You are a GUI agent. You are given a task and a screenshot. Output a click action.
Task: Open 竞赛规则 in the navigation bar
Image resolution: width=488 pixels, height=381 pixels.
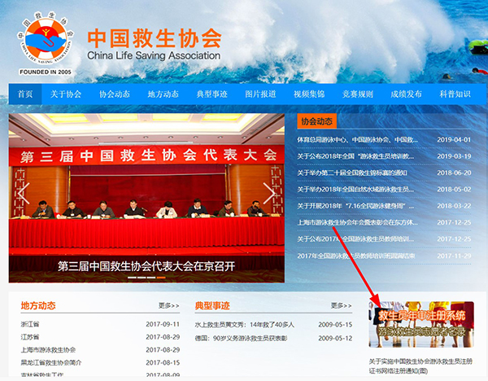358,94
